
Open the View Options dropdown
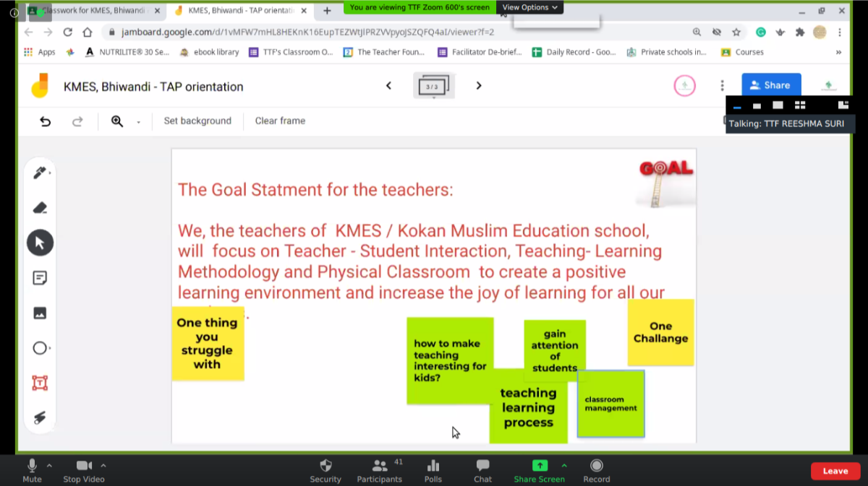[x=530, y=7]
